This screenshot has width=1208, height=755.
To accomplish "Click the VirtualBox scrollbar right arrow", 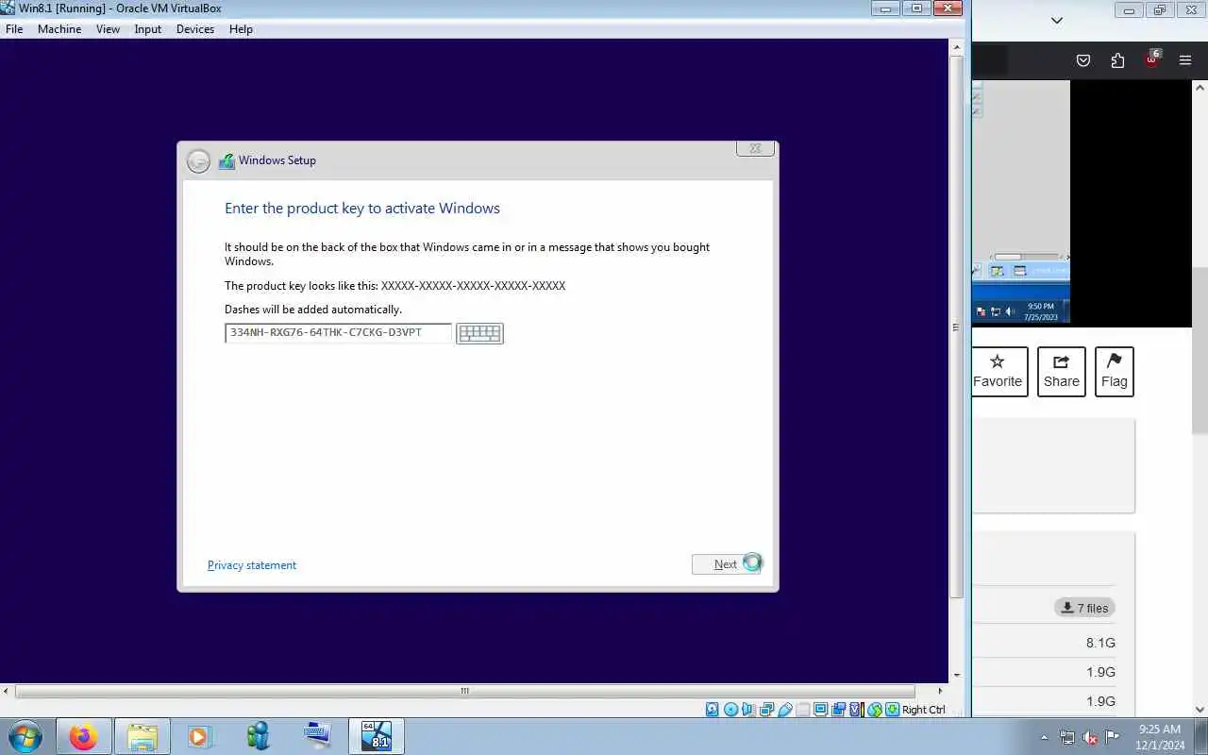I will pos(939,691).
